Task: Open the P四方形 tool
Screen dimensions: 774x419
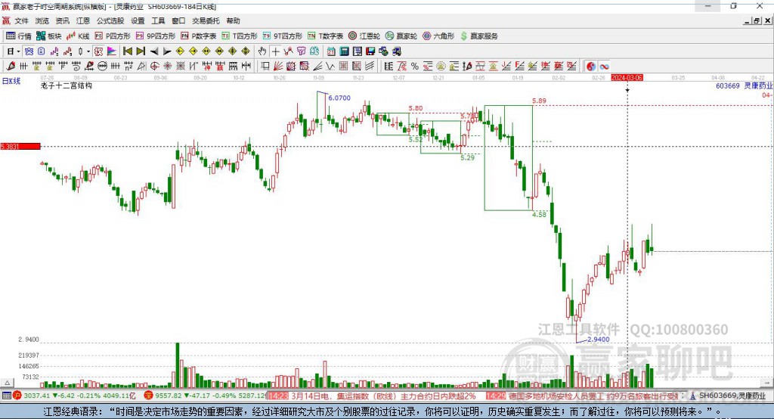Action: [x=113, y=36]
